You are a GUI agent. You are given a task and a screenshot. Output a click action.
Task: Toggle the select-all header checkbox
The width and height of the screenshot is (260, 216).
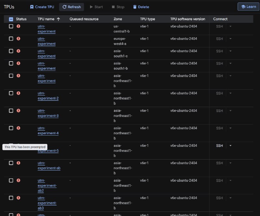pos(11,19)
